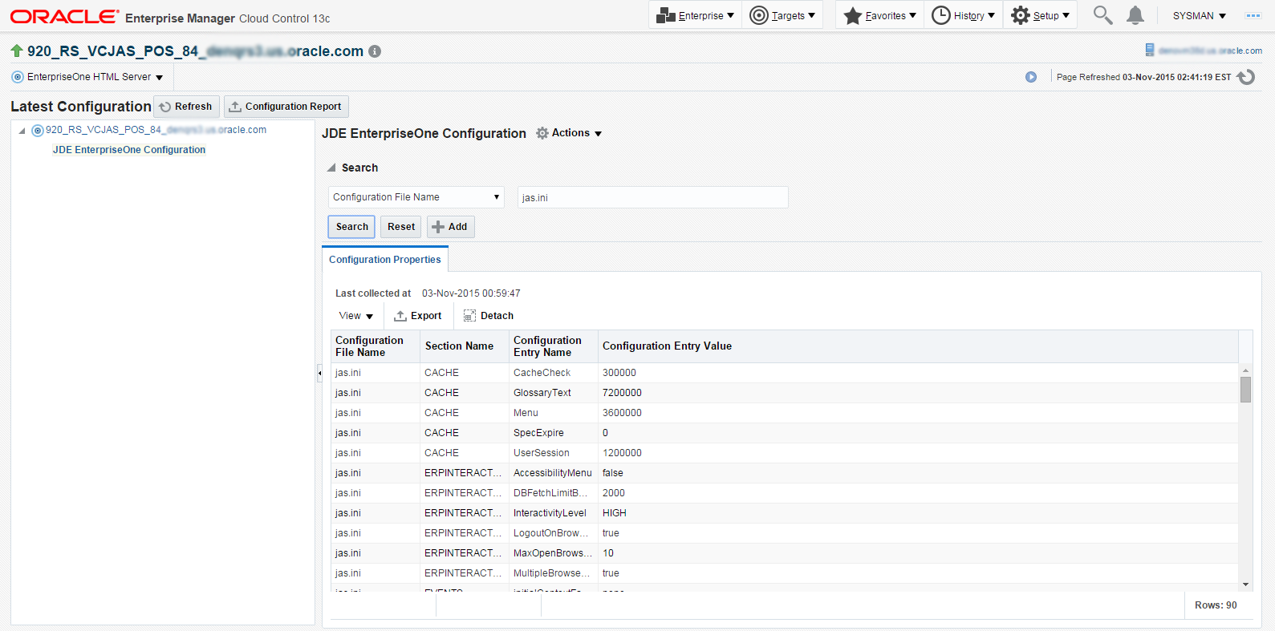Click the jas.ini search text field
This screenshot has width=1275, height=631.
click(x=652, y=197)
